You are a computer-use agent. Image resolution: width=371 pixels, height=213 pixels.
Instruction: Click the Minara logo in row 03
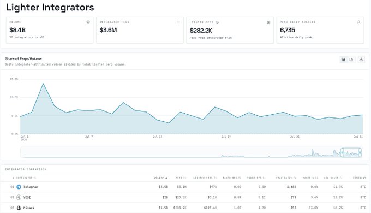[x=19, y=208]
